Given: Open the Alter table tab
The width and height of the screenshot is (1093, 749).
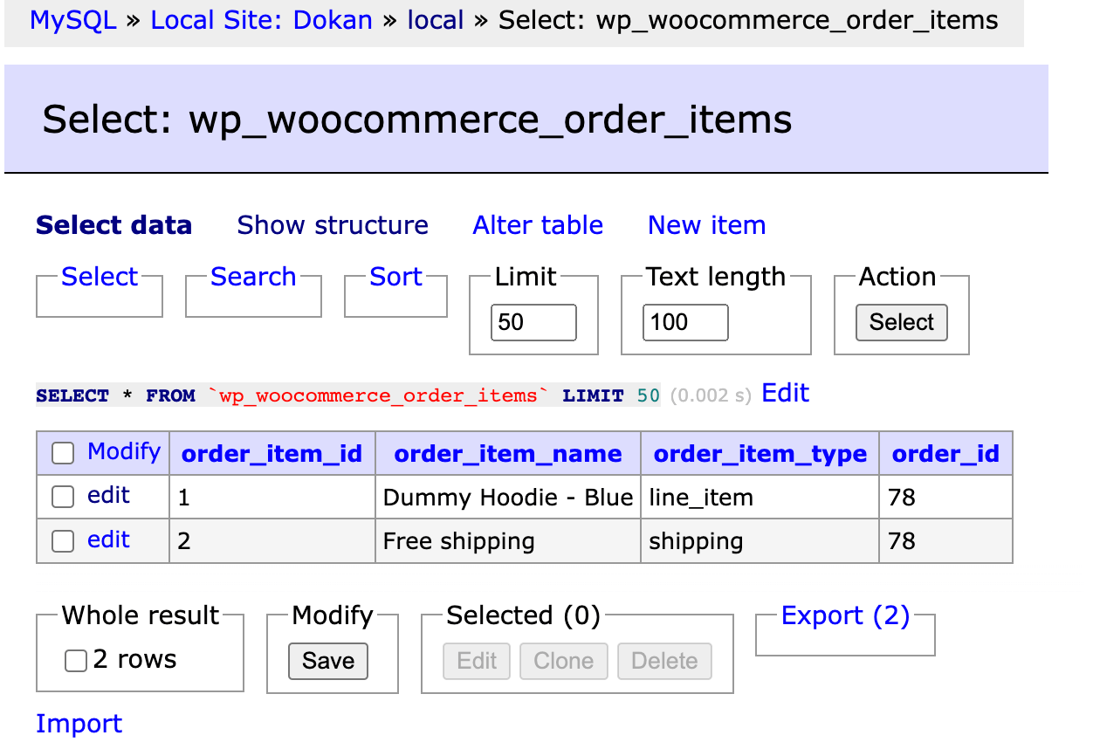Looking at the screenshot, I should tap(537, 225).
